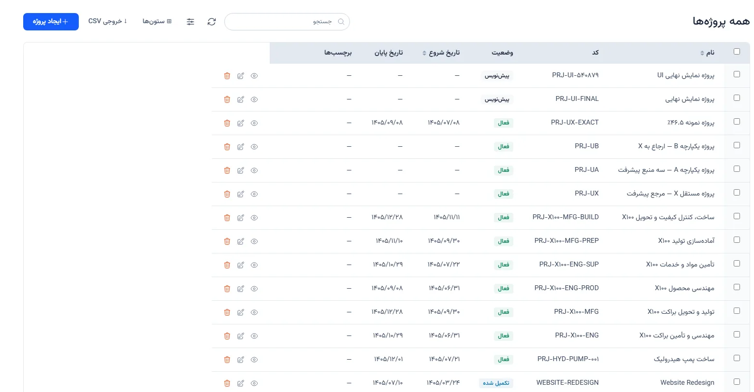Edit the PRJ-UI-540879 project with pencil icon

pos(241,76)
